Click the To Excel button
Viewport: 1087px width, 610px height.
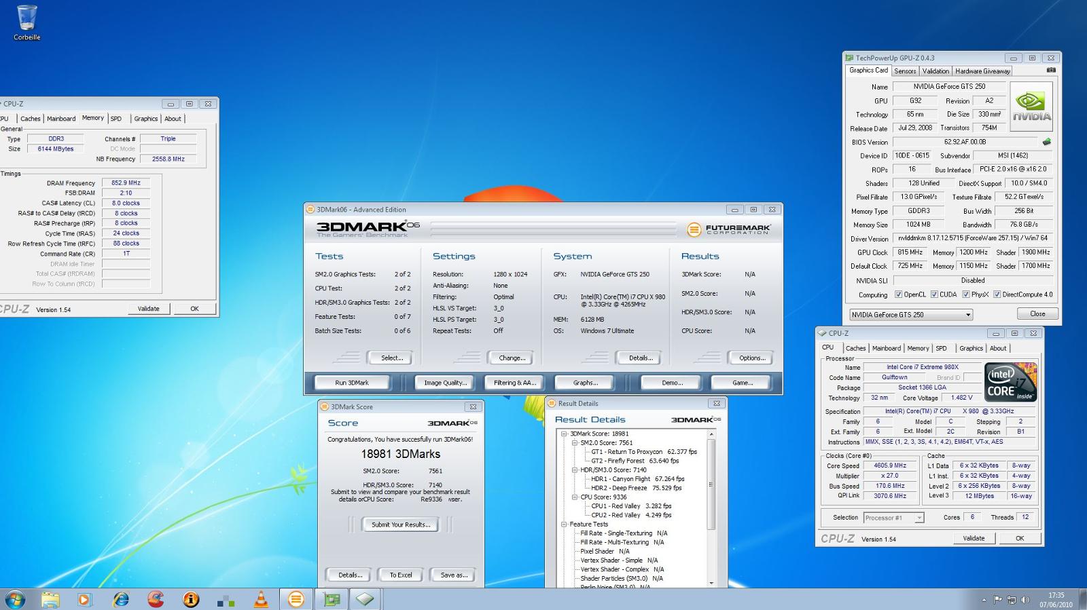[x=401, y=575]
